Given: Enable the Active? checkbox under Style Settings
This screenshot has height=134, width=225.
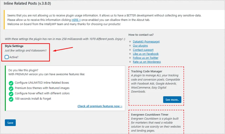Looking at the screenshot, I should (6, 57).
